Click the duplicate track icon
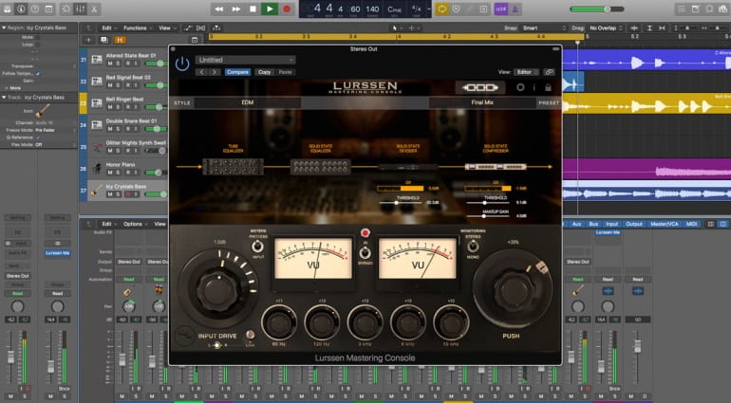The image size is (731, 403). [104, 40]
